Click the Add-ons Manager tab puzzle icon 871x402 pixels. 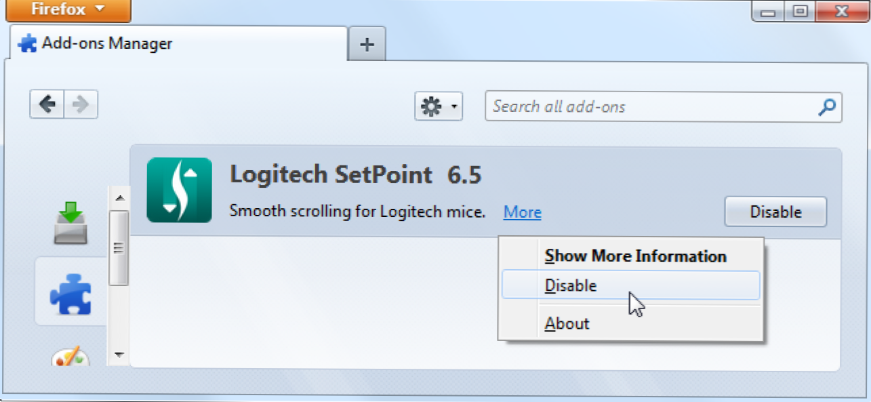point(28,44)
